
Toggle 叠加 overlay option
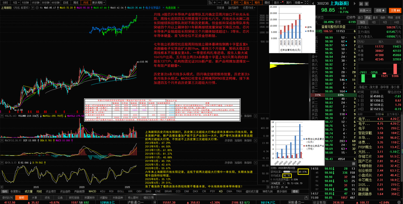click(x=247, y=2)
